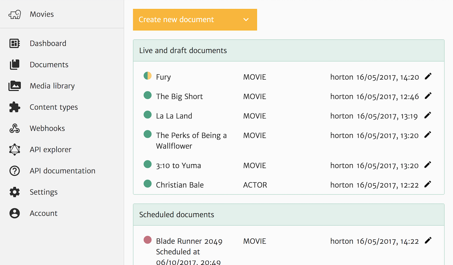Image resolution: width=453 pixels, height=265 pixels.
Task: Click the elephant logo icon beside Movies
Action: (x=15, y=15)
